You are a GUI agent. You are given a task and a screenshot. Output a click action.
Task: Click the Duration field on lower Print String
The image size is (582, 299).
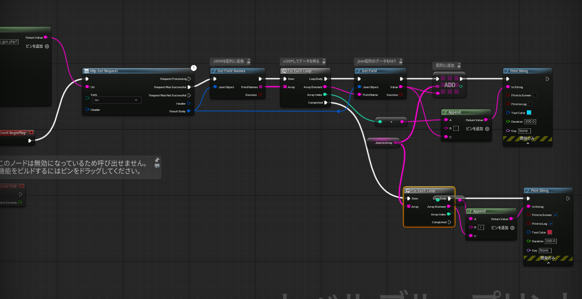[551, 241]
